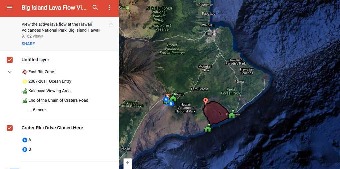Click the 9,162 views text

click(32, 36)
